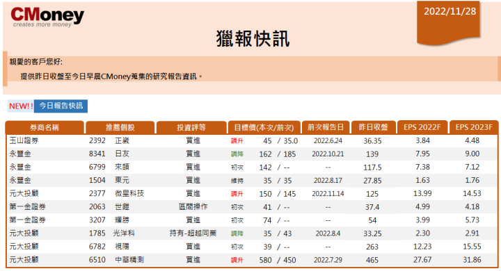Click the red NEW!! label

tap(21, 106)
